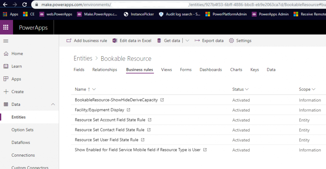This screenshot has width=326, height=169.
Task: Collapse the left navigation hamburger menu
Action: coord(6,41)
